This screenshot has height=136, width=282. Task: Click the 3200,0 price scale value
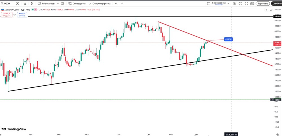(277, 91)
